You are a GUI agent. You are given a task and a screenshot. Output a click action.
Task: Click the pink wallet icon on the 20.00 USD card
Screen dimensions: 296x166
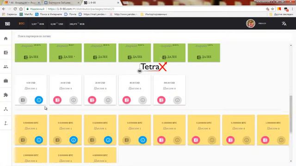92,100
